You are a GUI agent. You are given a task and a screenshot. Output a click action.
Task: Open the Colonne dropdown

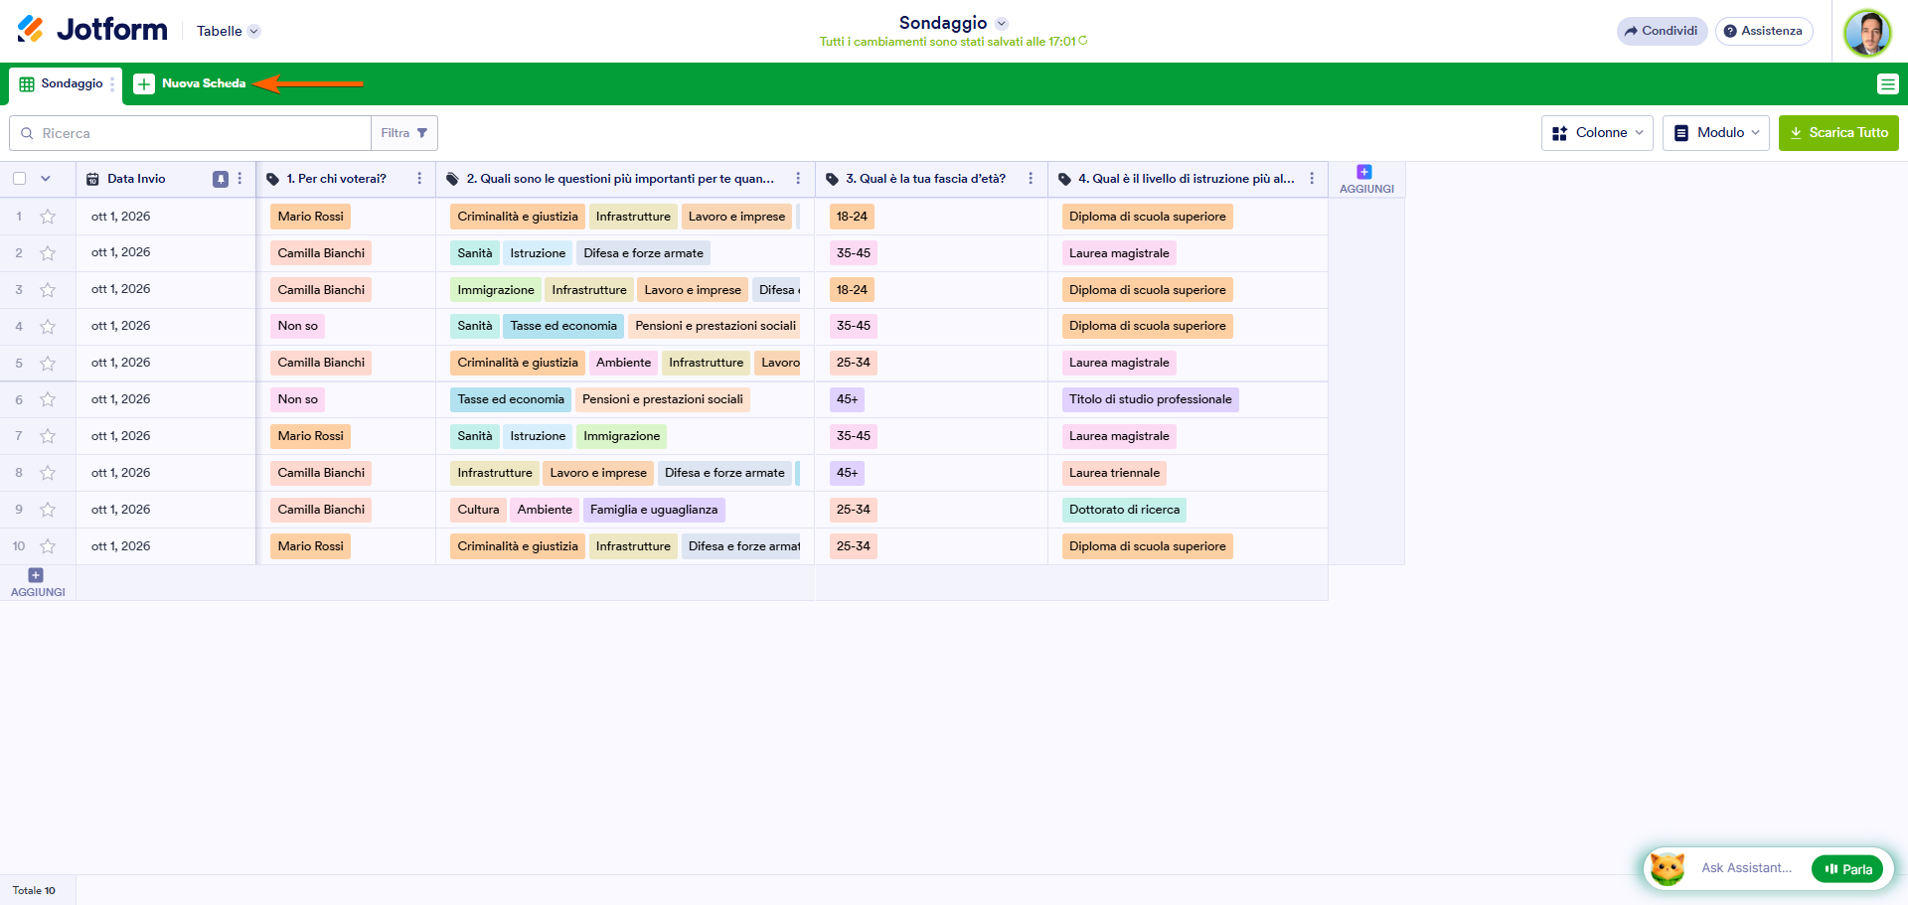tap(1597, 133)
